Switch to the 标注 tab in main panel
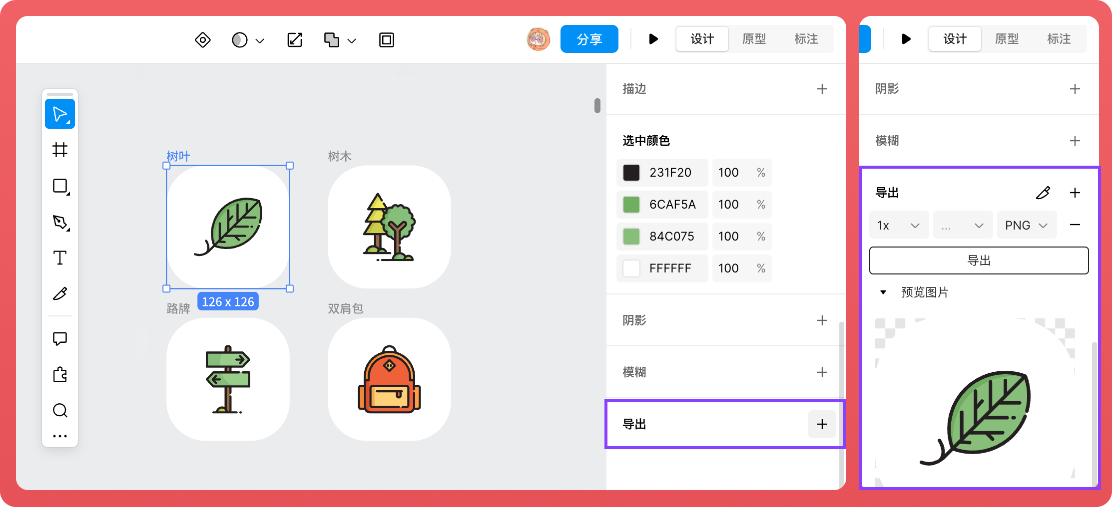Screen dimensions: 1112x507 (x=806, y=39)
